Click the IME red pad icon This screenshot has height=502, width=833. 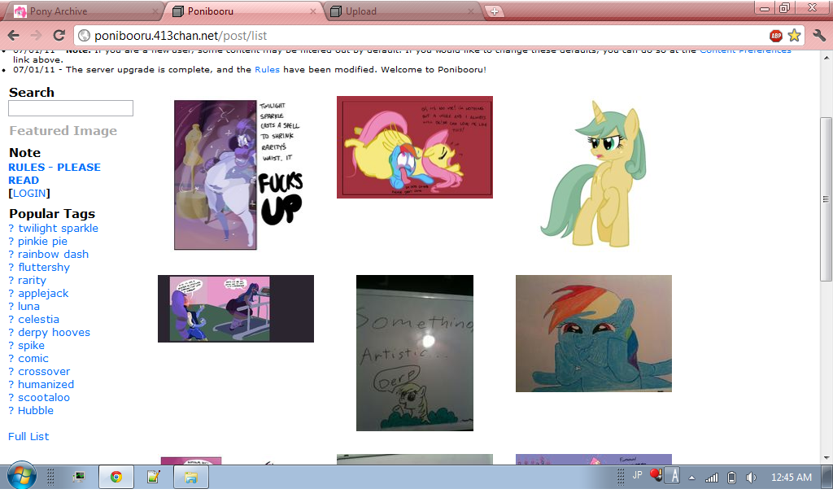point(656,474)
